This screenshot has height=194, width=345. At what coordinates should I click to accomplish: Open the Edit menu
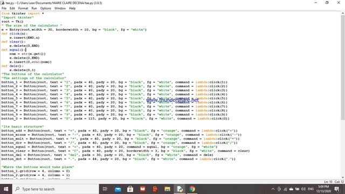point(12,9)
